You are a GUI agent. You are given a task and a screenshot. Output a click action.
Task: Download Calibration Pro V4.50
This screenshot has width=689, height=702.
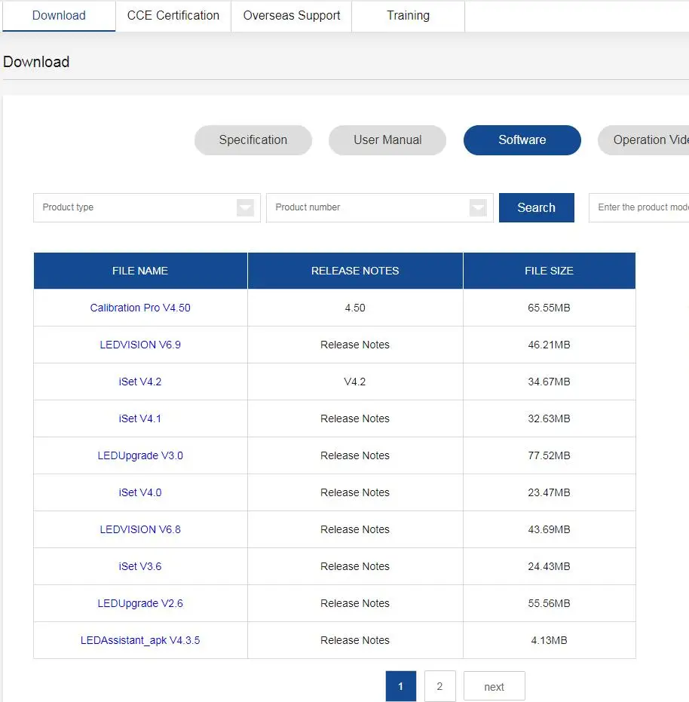(x=140, y=308)
